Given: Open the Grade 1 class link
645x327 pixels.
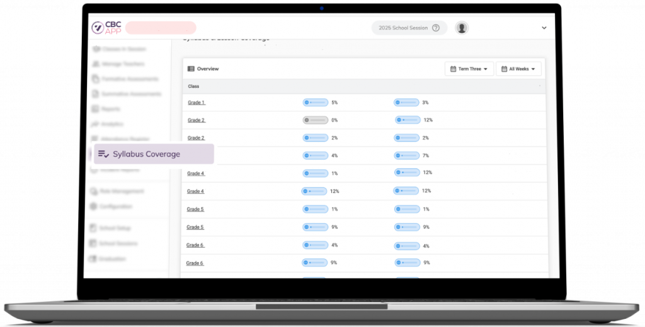Looking at the screenshot, I should pos(196,103).
